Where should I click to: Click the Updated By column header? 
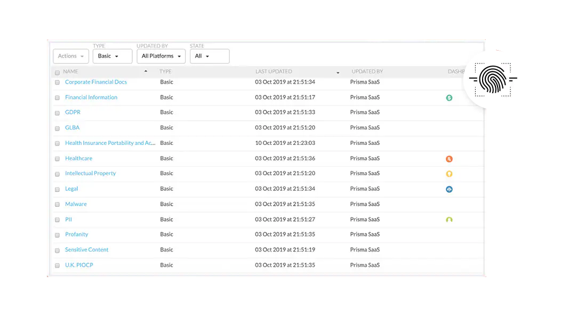(367, 71)
